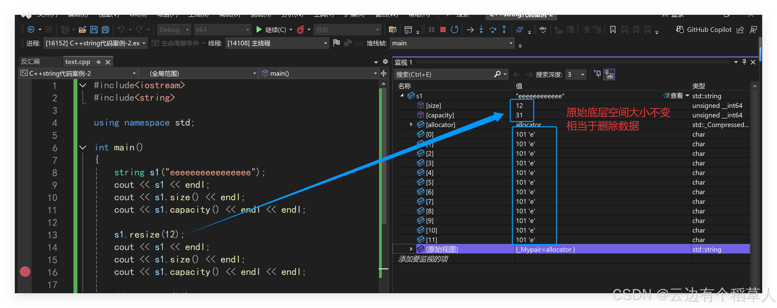This screenshot has height=308, width=777.
Task: Toggle the breakpoint on line 16
Action: pos(25,271)
